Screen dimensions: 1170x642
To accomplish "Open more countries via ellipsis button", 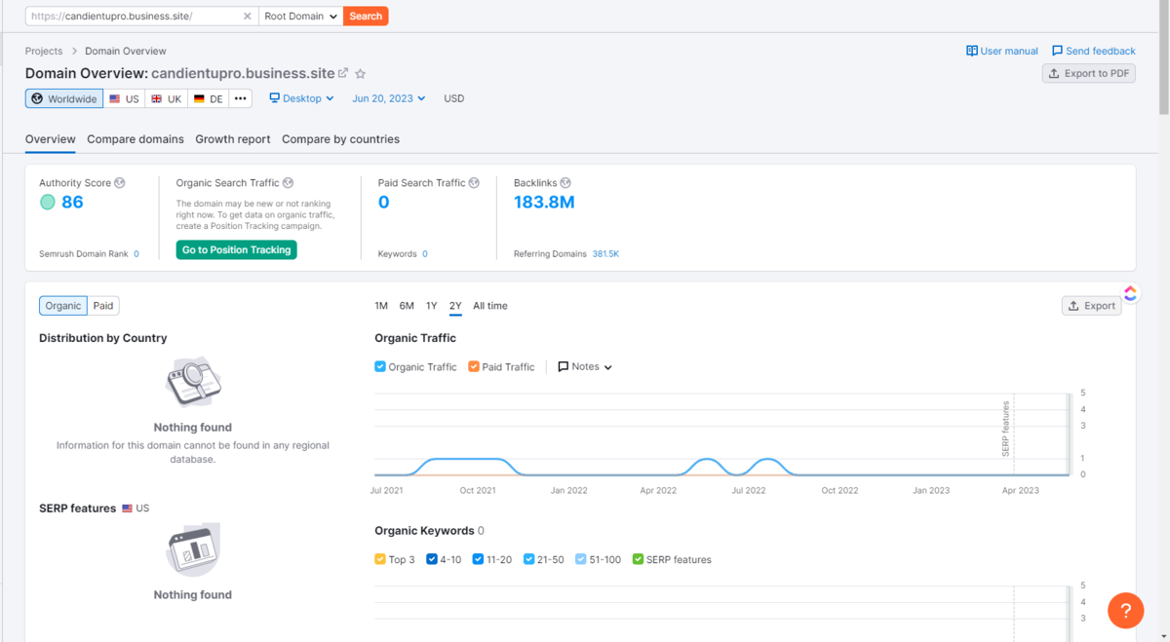I will point(241,98).
